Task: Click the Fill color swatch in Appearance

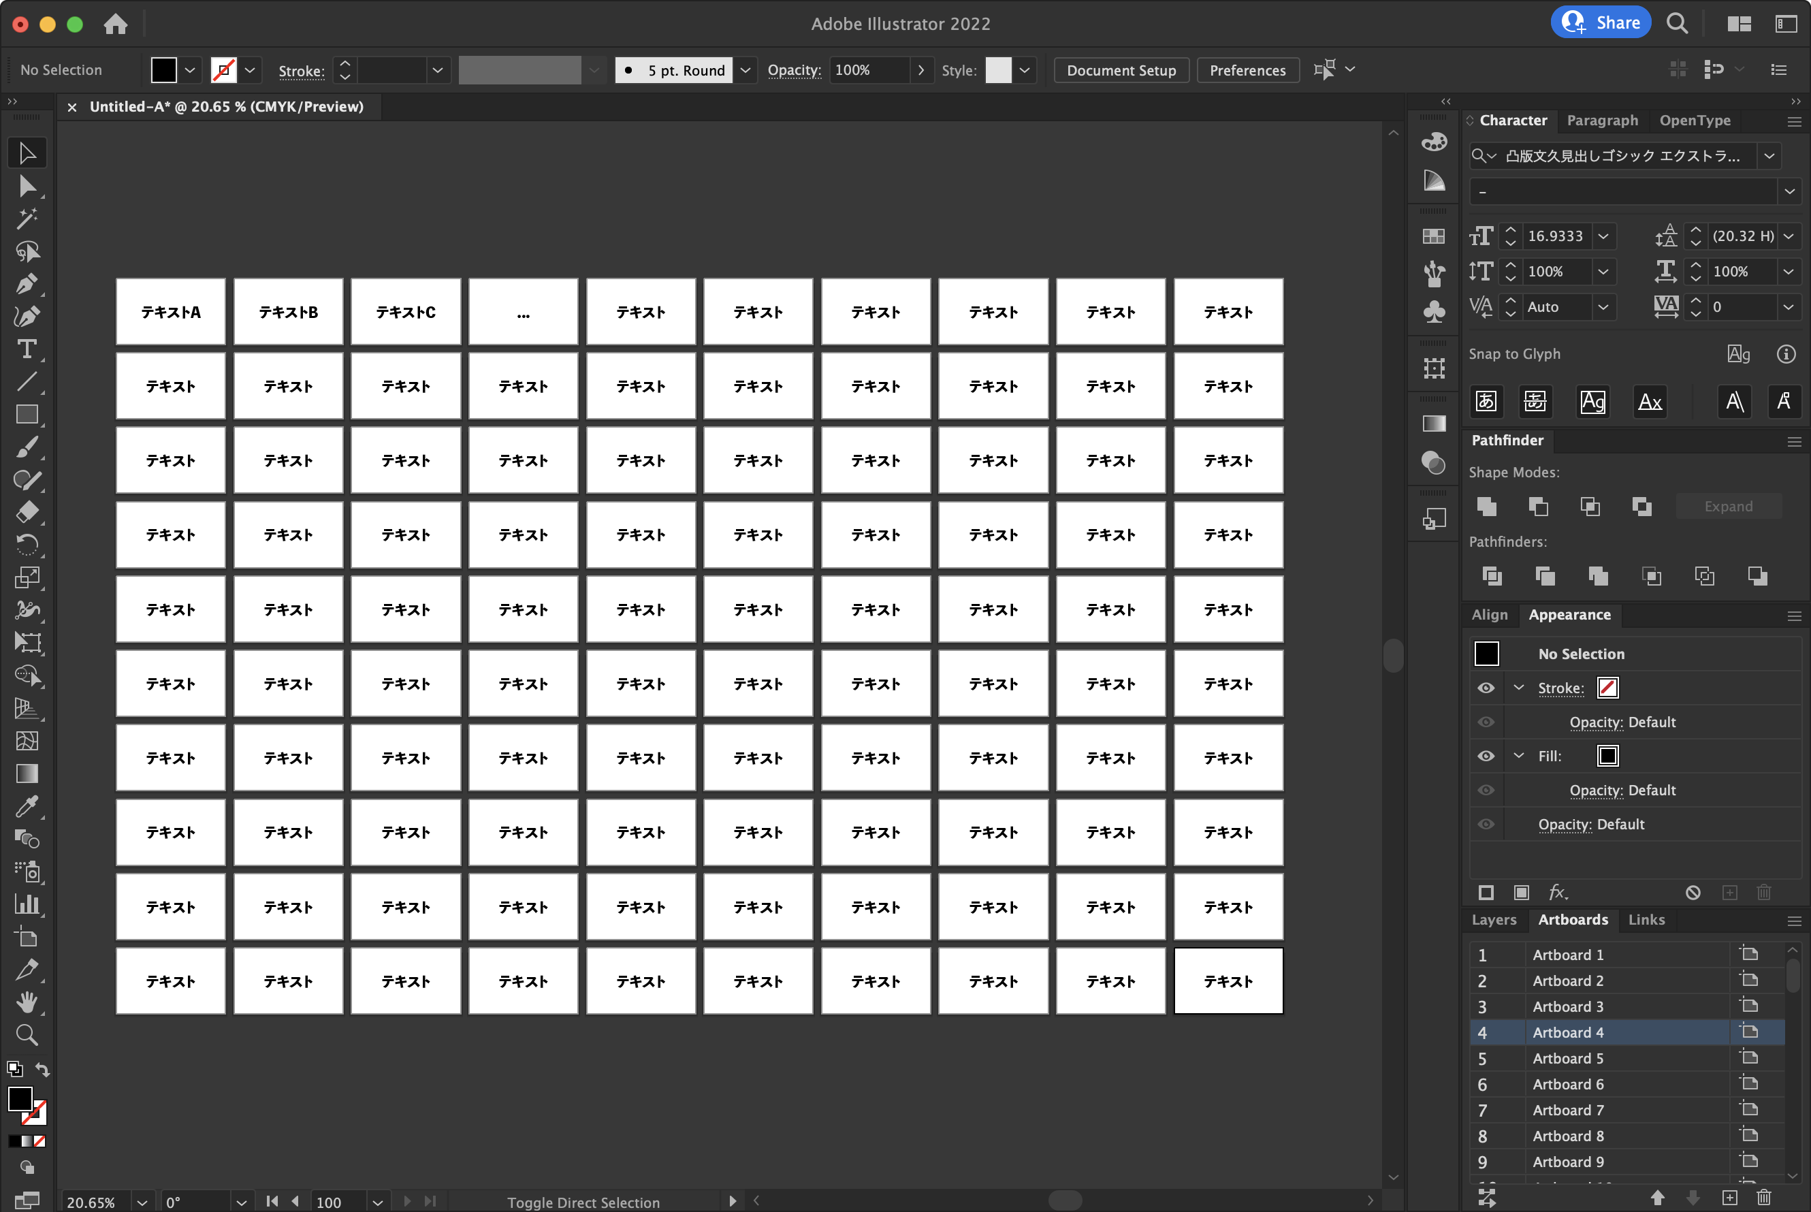Action: [1607, 755]
